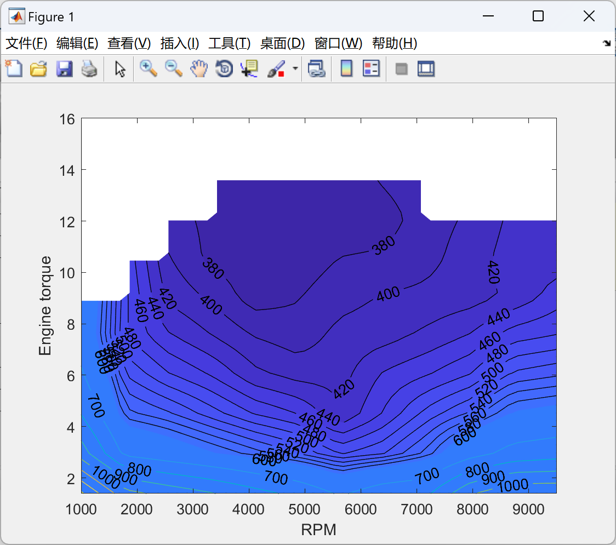Select the Edit Plot arrow tool

pyautogui.click(x=120, y=68)
